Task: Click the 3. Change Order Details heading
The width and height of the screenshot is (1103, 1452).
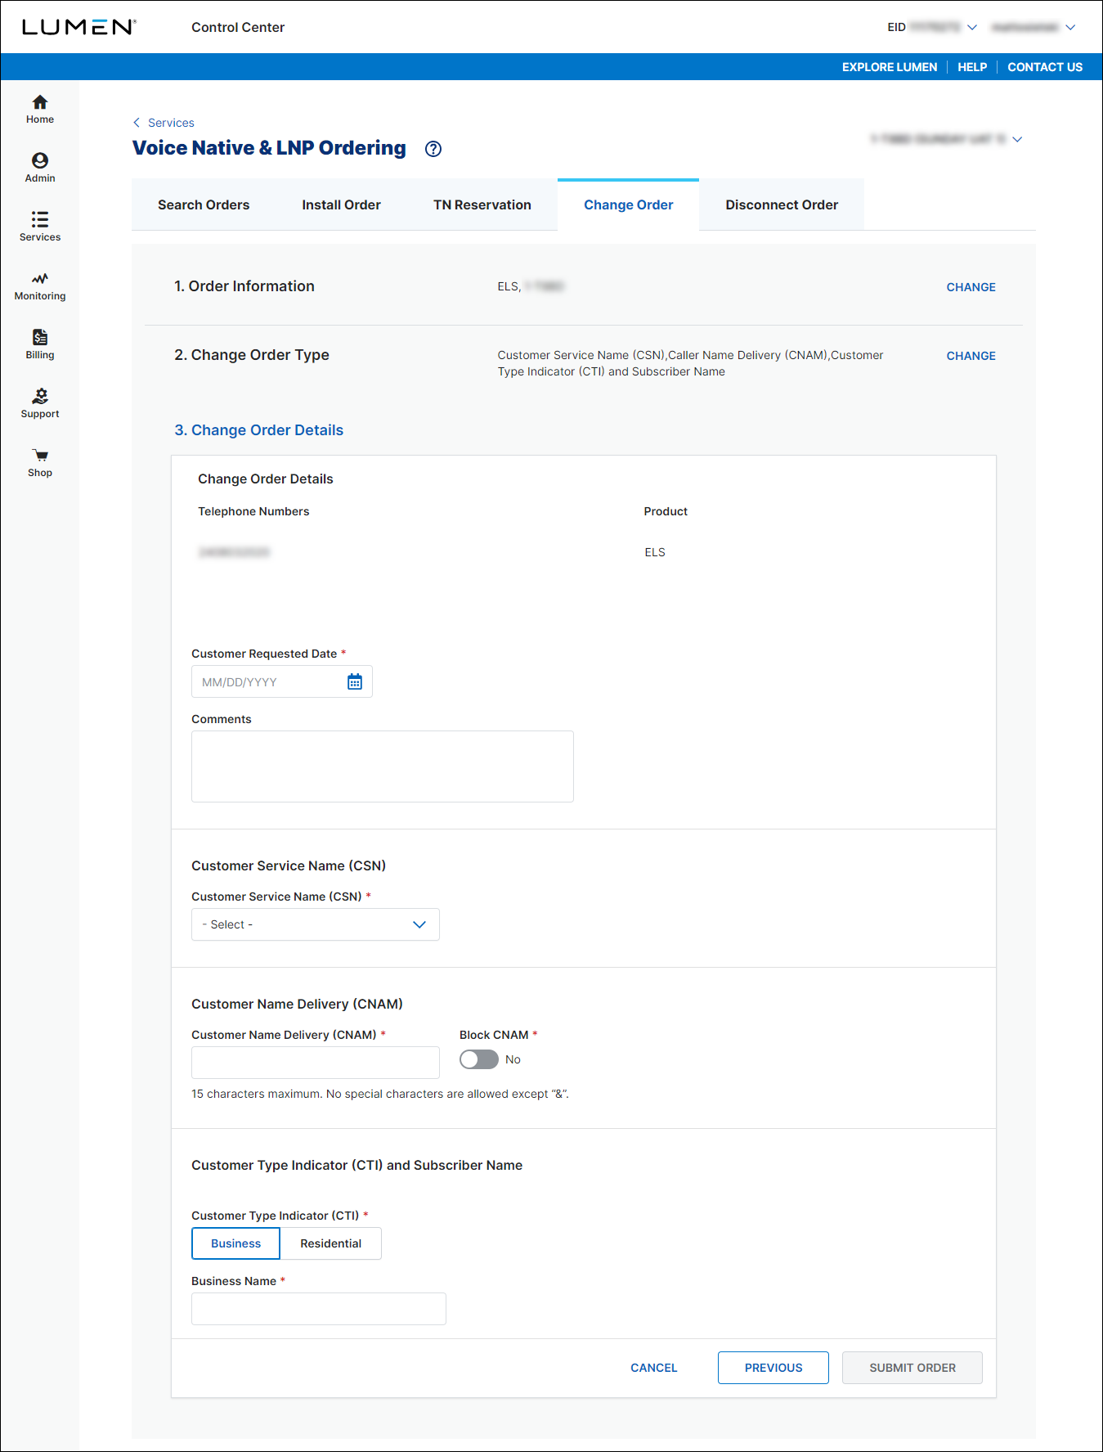Action: 259,430
